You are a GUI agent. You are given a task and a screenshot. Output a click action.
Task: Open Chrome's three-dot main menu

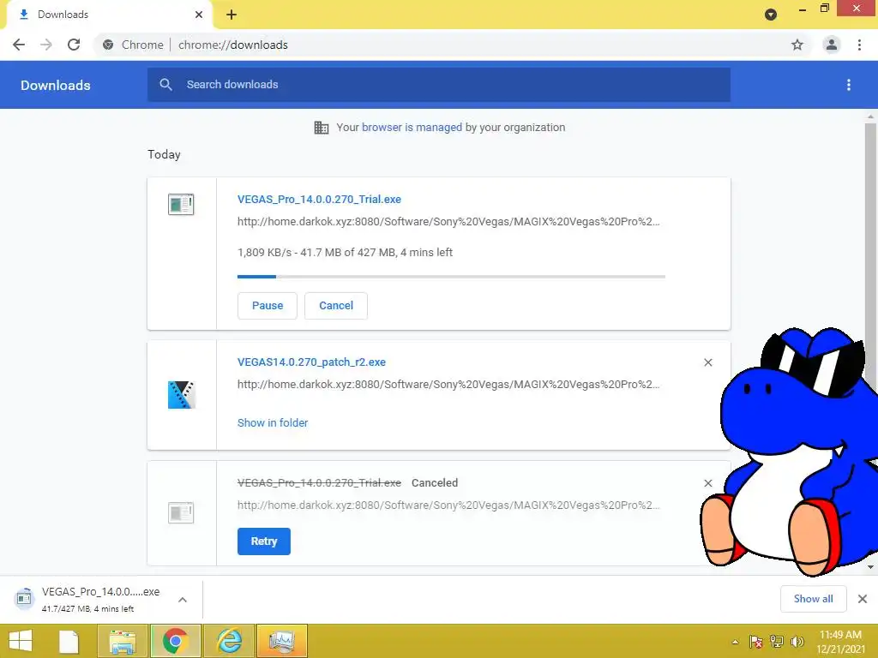tap(859, 45)
